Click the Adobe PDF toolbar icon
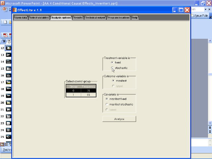Screen dimensions: 212x159 pyautogui.click(x=6, y=35)
